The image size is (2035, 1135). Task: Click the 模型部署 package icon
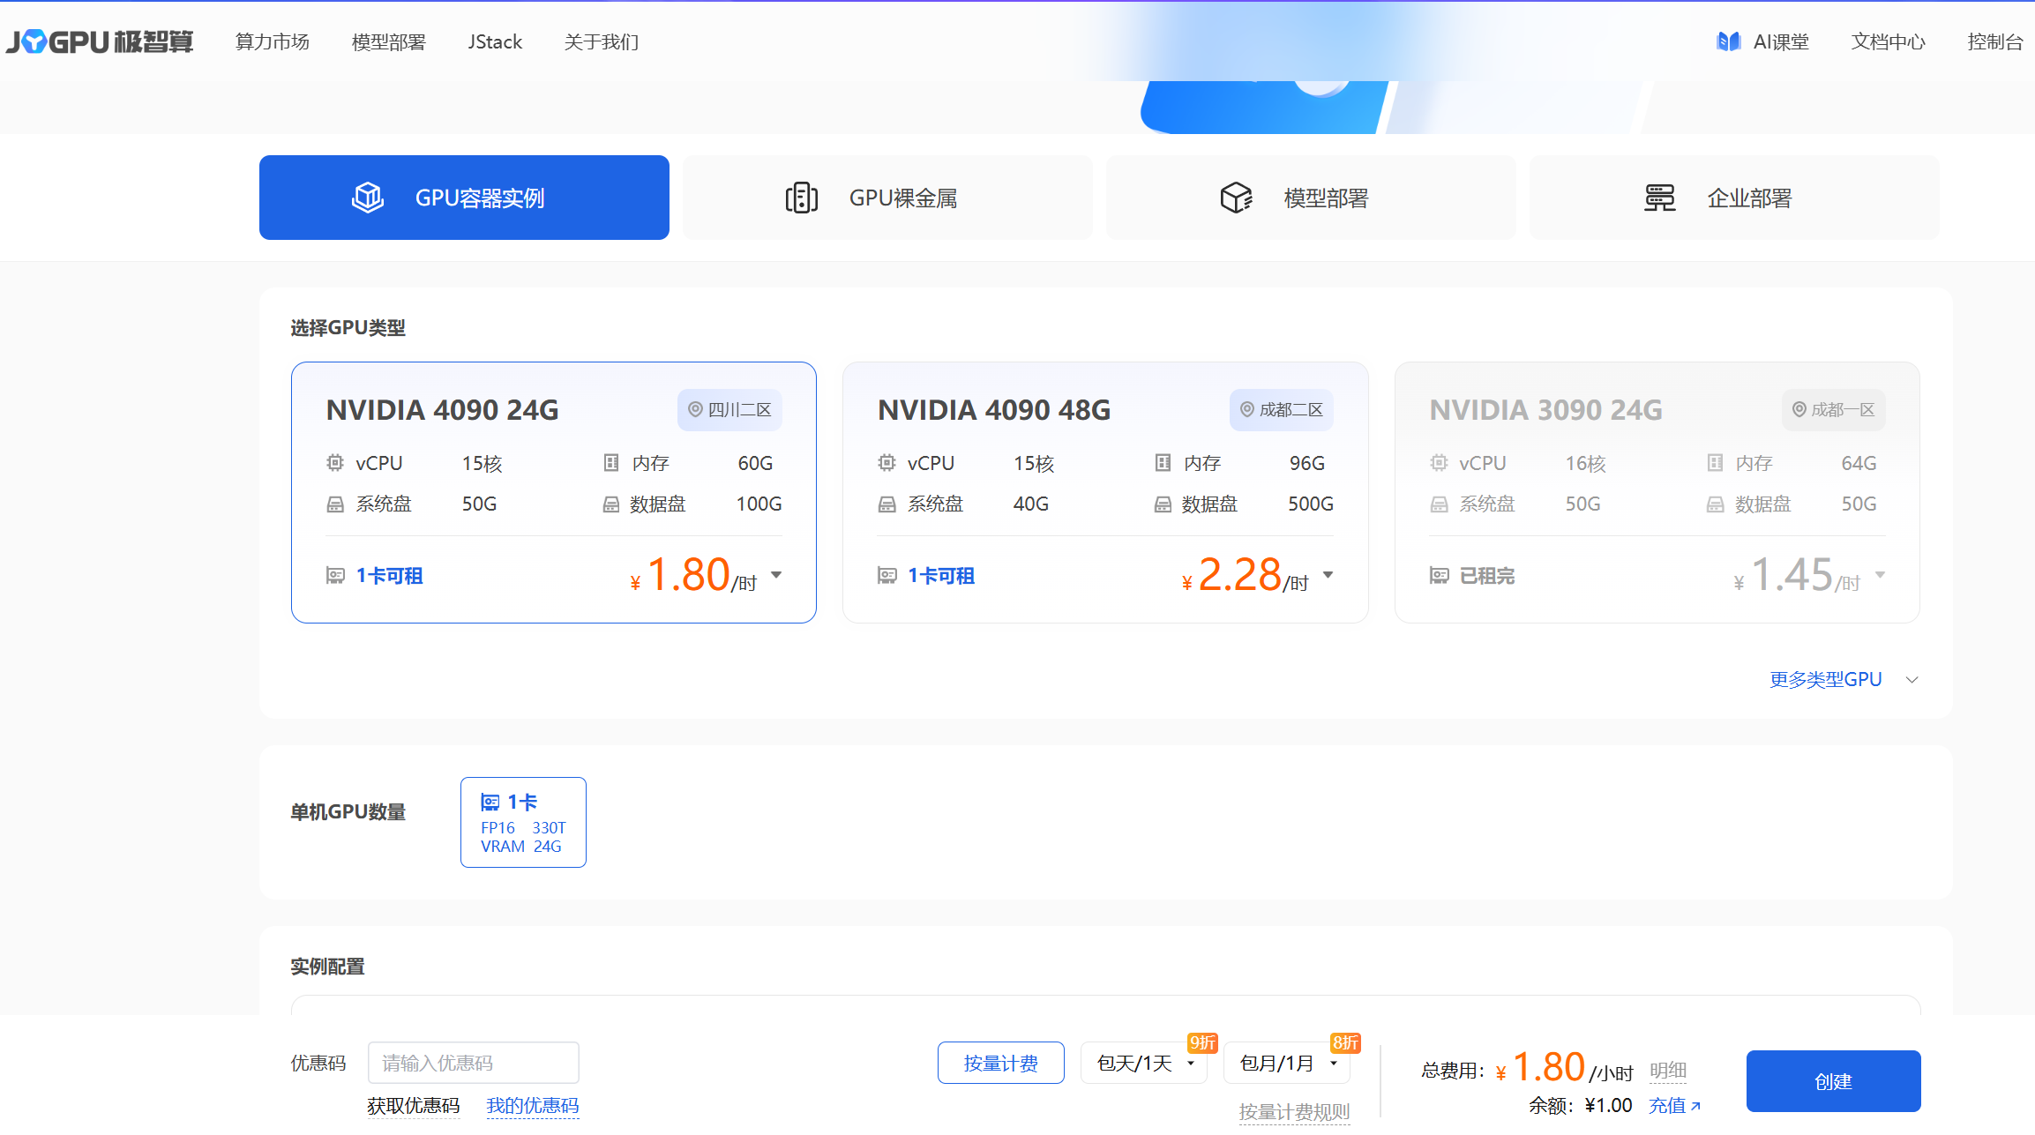click(1237, 197)
